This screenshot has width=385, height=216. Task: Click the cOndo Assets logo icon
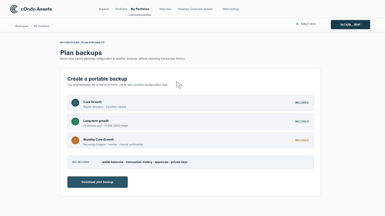point(14,9)
